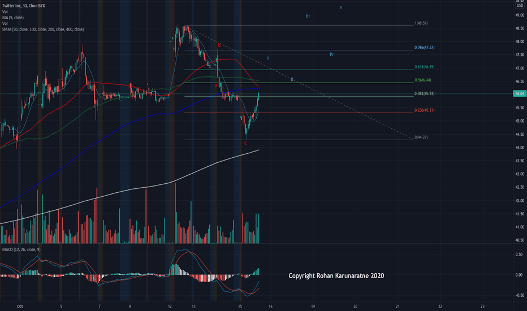Image resolution: width=527 pixels, height=311 pixels.
Task: Click the 47.00 price axis tick
Action: [x=520, y=68]
